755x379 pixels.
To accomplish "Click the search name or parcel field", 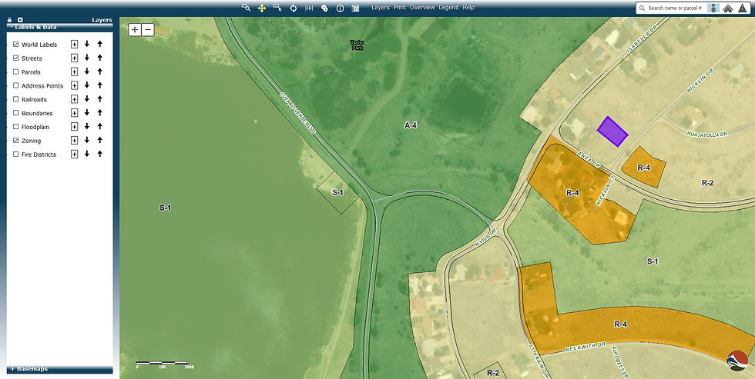I will 675,8.
